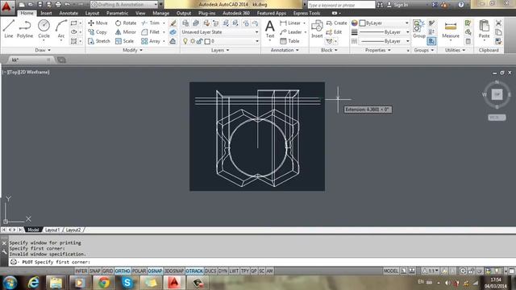The height and width of the screenshot is (290, 516).
Task: Open Chrome from the taskbar
Action: pyautogui.click(x=104, y=283)
